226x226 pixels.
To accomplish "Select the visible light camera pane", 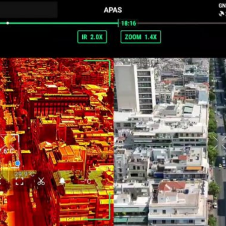I will tap(170, 142).
